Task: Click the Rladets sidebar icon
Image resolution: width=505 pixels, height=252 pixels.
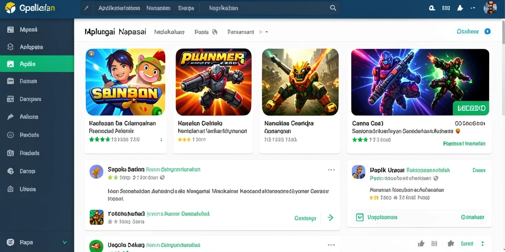Action: [x=10, y=153]
